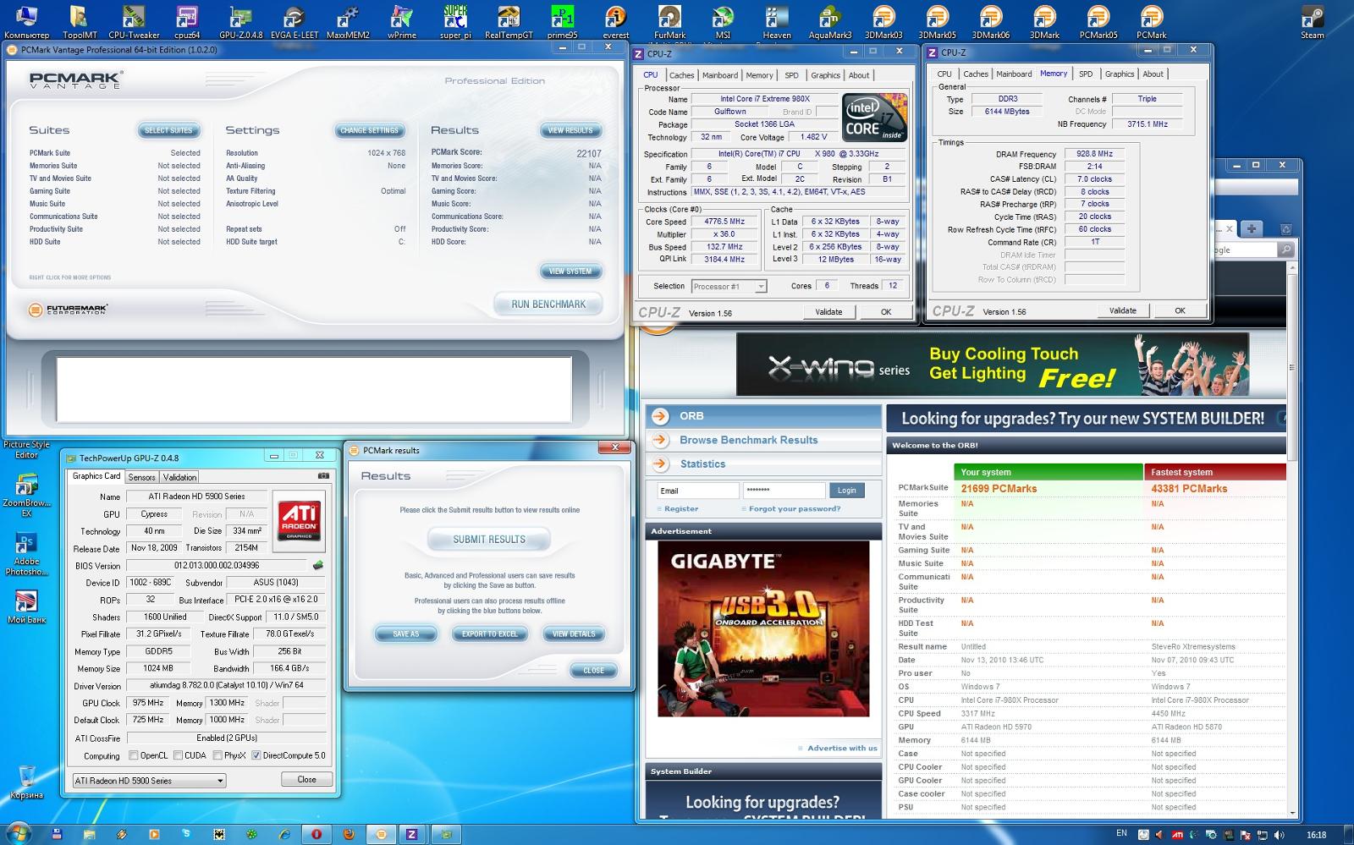Open the EVGA E-LEET shortcut
The height and width of the screenshot is (845, 1354).
294,22
